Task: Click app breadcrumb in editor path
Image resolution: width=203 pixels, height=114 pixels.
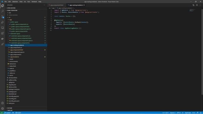Action: tap(53, 8)
